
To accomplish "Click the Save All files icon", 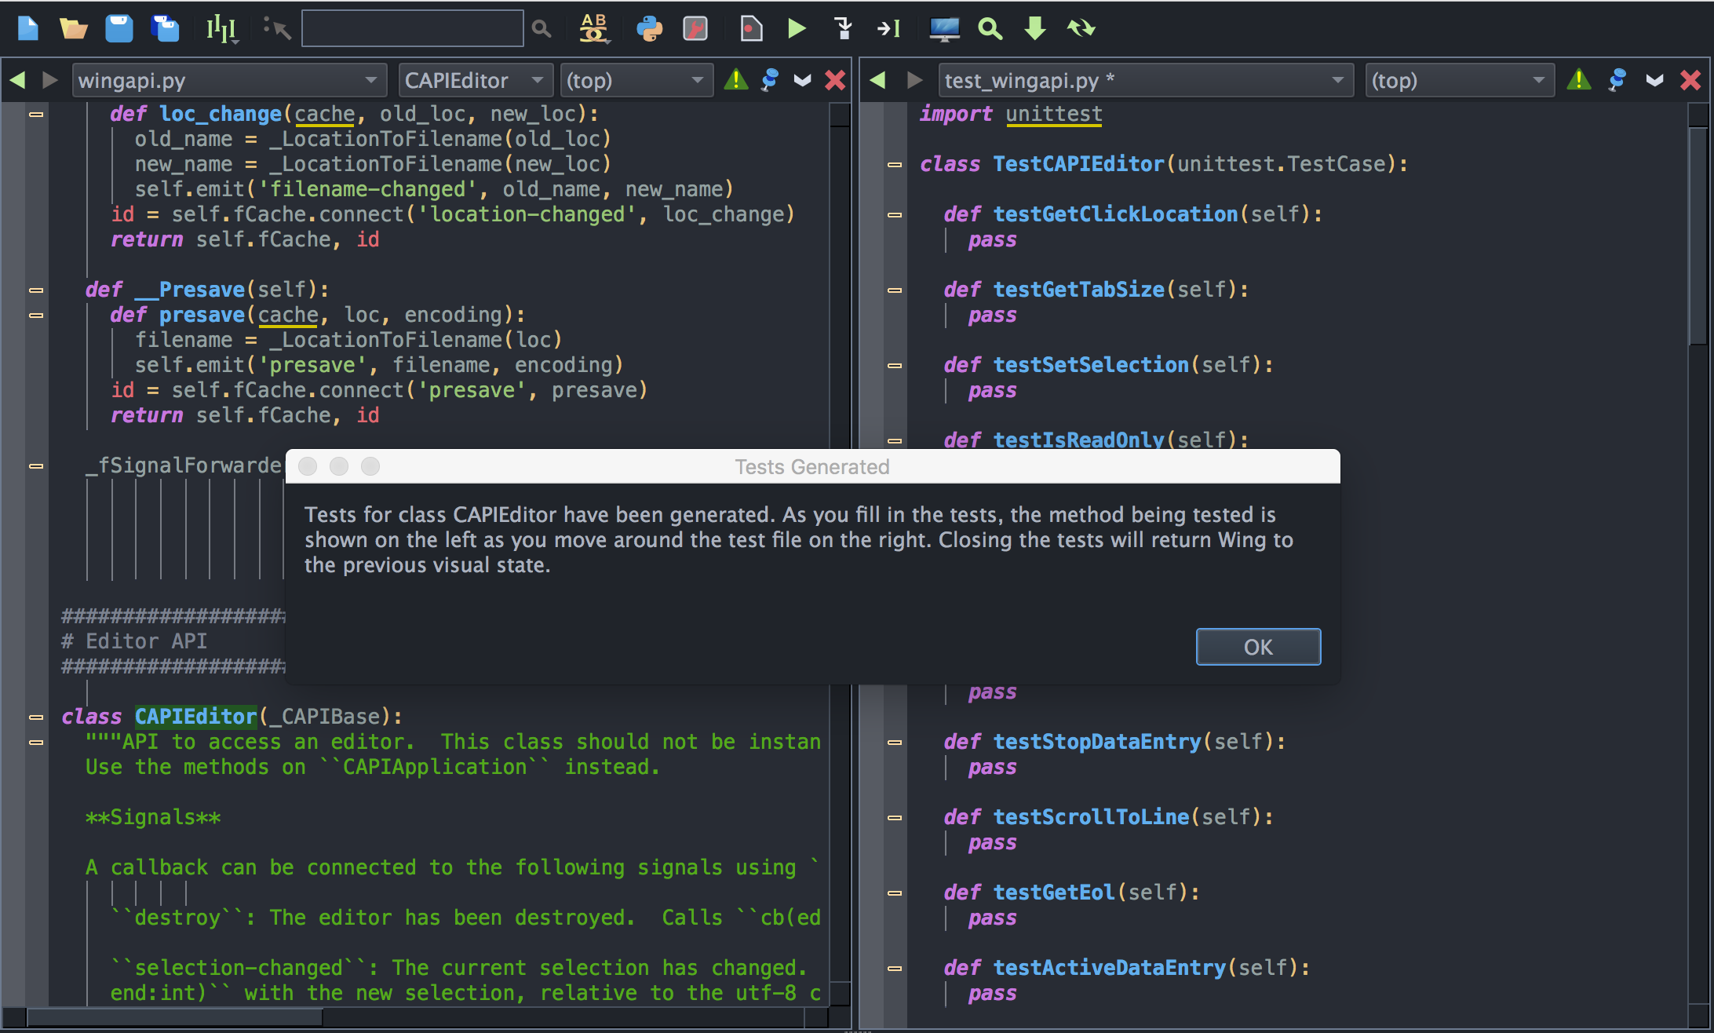I will coord(165,29).
